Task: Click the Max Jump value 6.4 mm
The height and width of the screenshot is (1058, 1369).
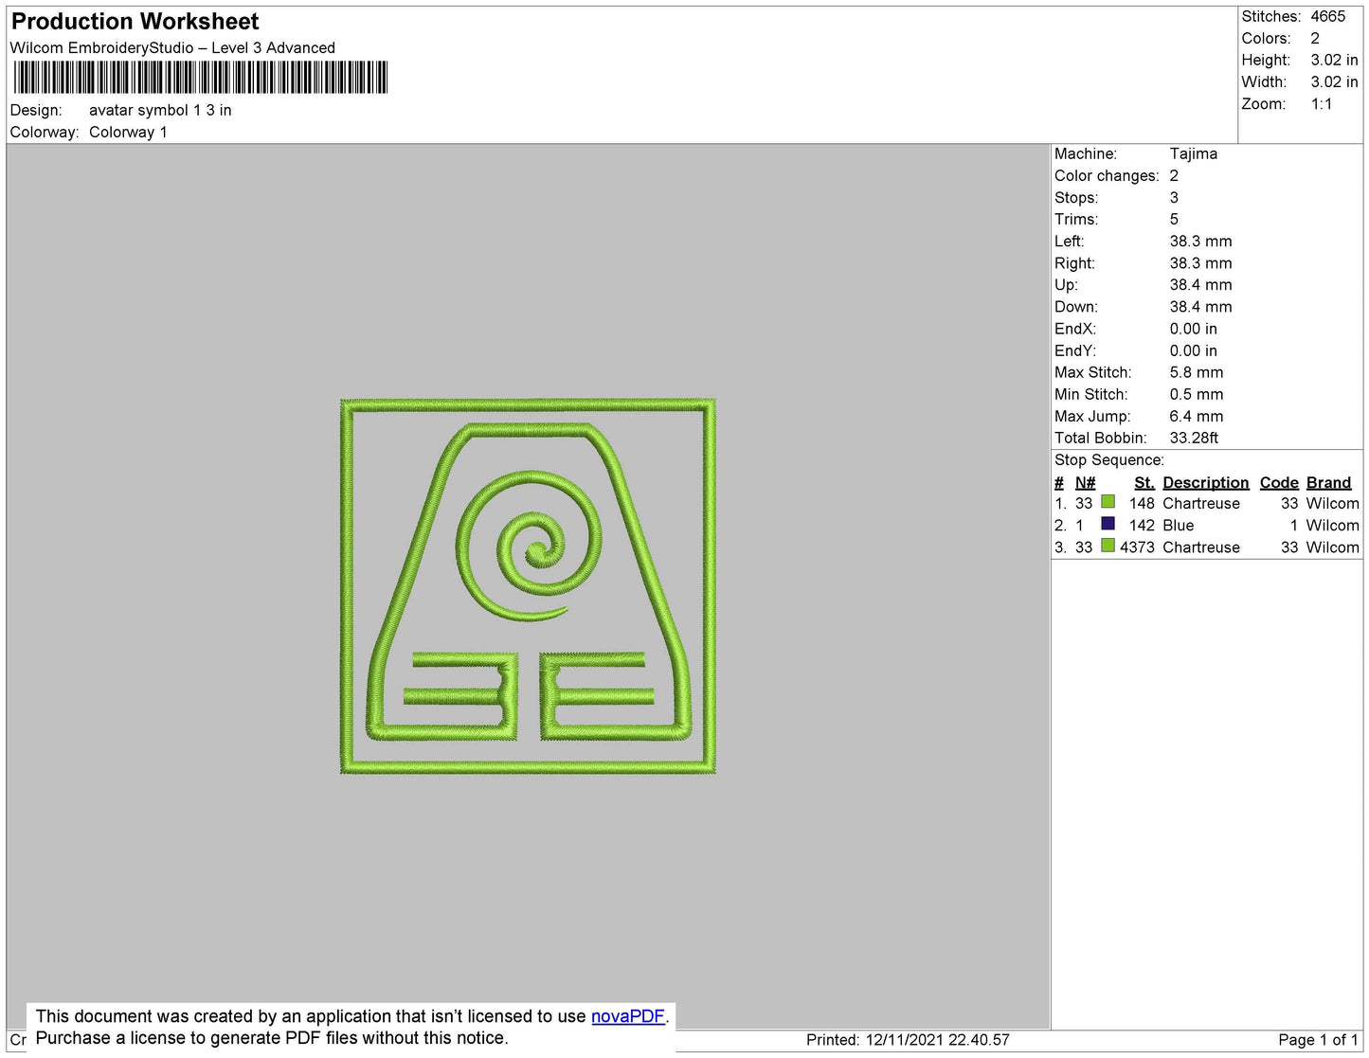Action: pos(1196,416)
